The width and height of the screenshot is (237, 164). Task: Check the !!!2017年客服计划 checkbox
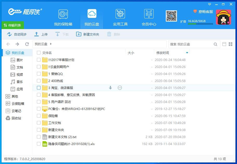(39, 60)
